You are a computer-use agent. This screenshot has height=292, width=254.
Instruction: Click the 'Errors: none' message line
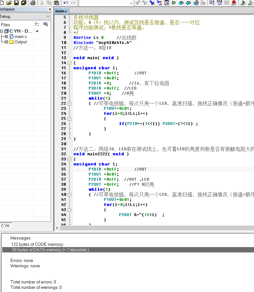pos(22,261)
